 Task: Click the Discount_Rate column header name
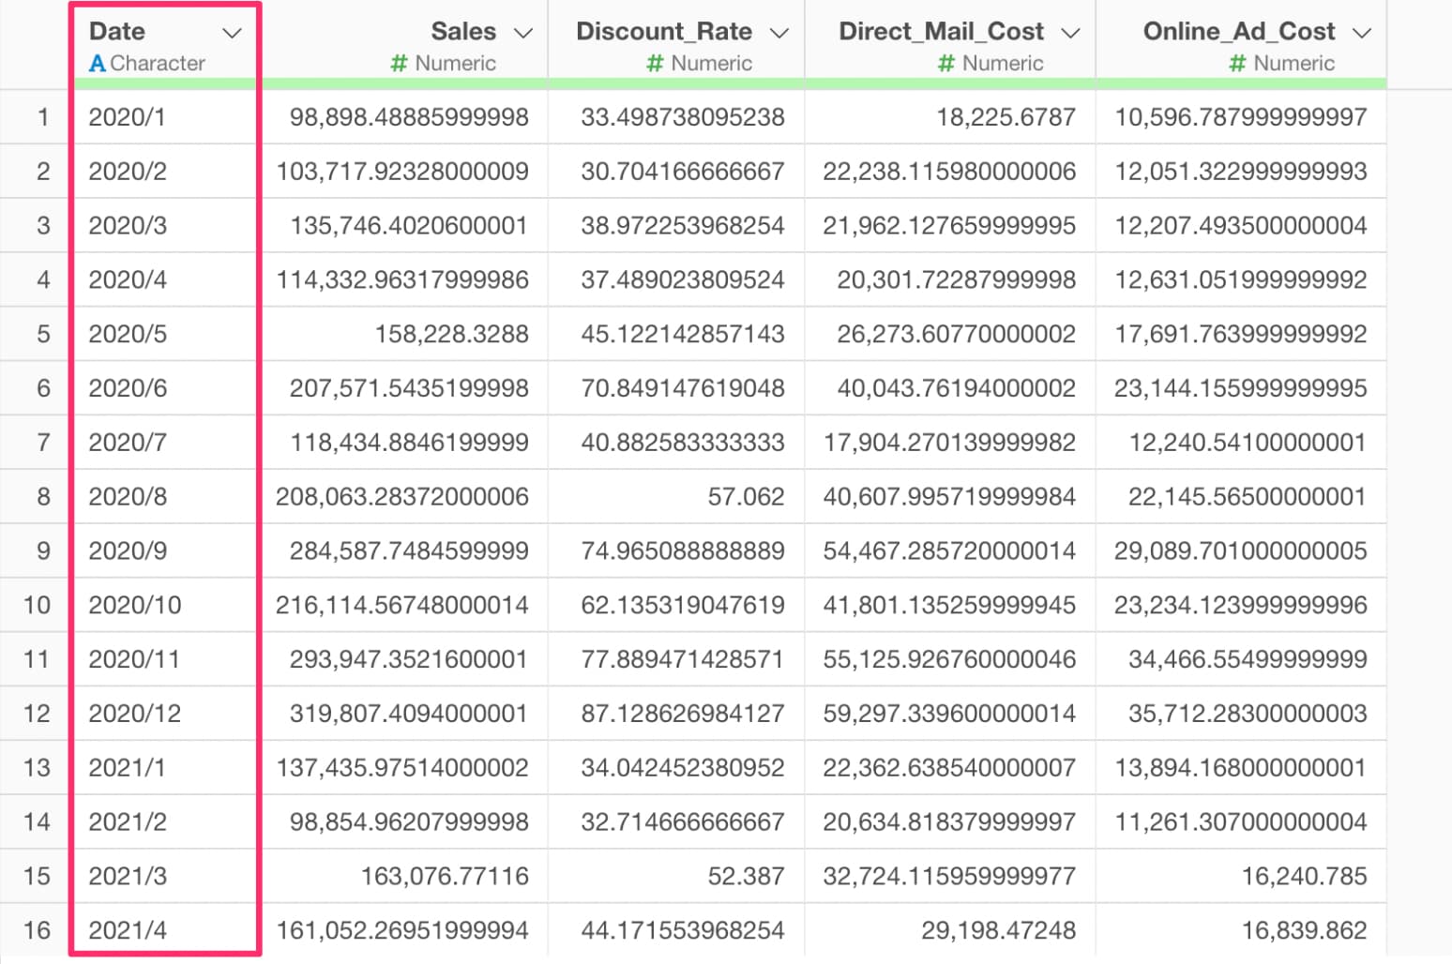click(x=663, y=32)
